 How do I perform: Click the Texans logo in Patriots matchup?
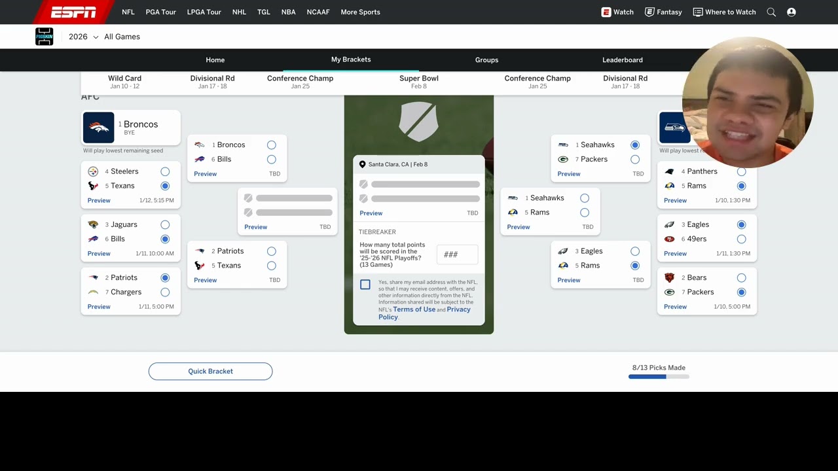200,266
